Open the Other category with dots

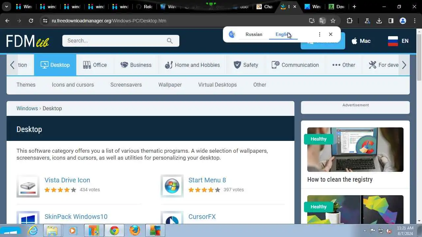(344, 65)
